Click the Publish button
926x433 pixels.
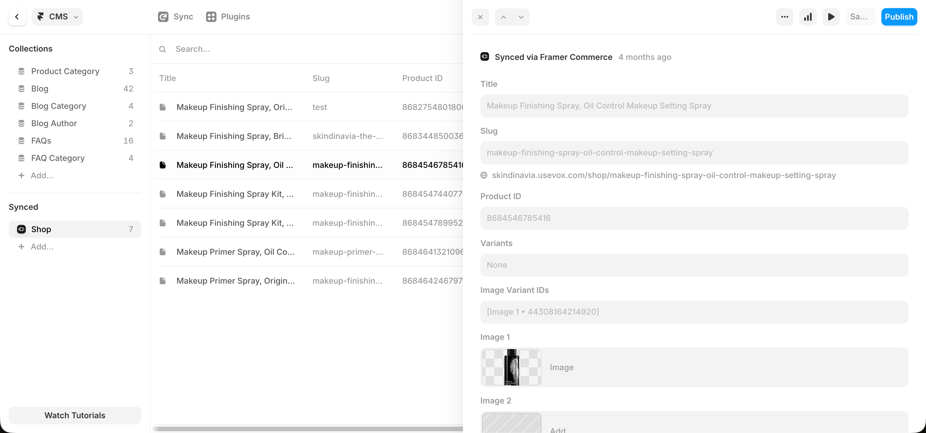[x=899, y=17]
